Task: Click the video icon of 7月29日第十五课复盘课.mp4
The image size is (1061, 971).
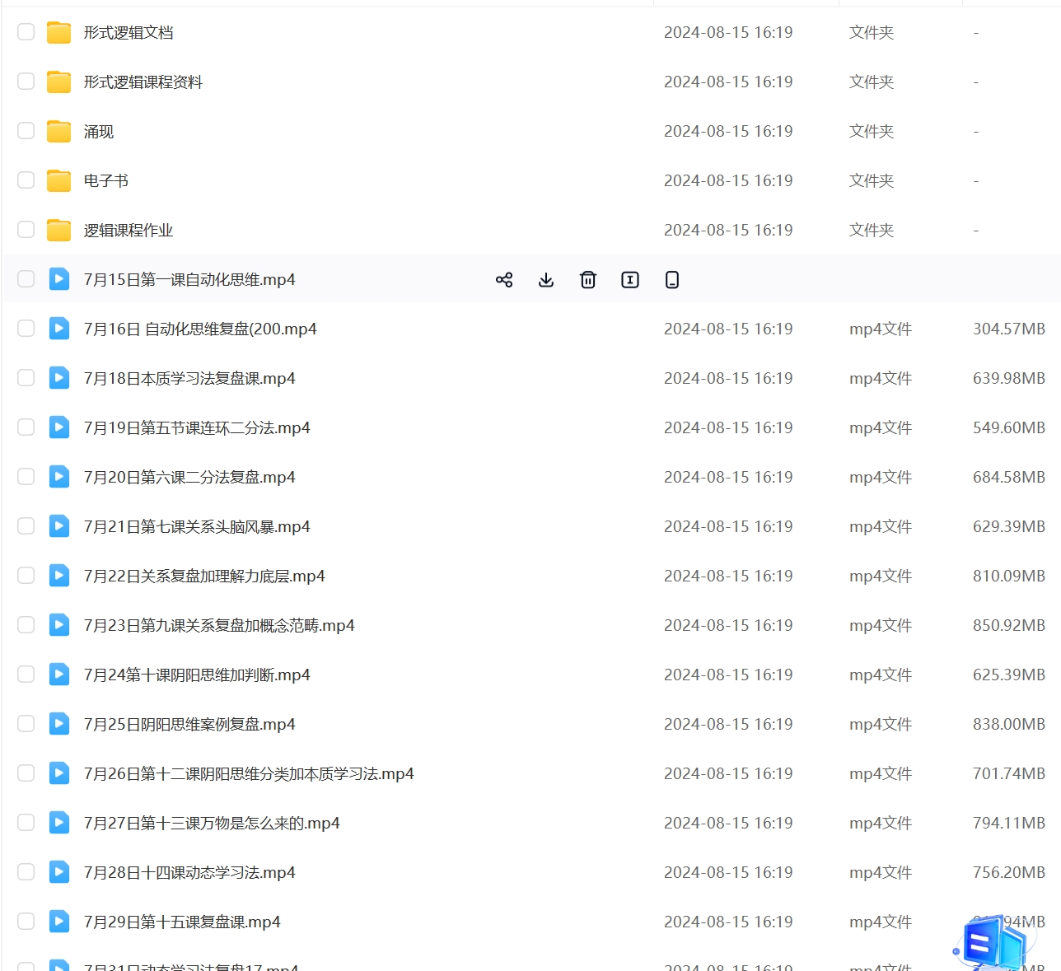Action: tap(58, 922)
